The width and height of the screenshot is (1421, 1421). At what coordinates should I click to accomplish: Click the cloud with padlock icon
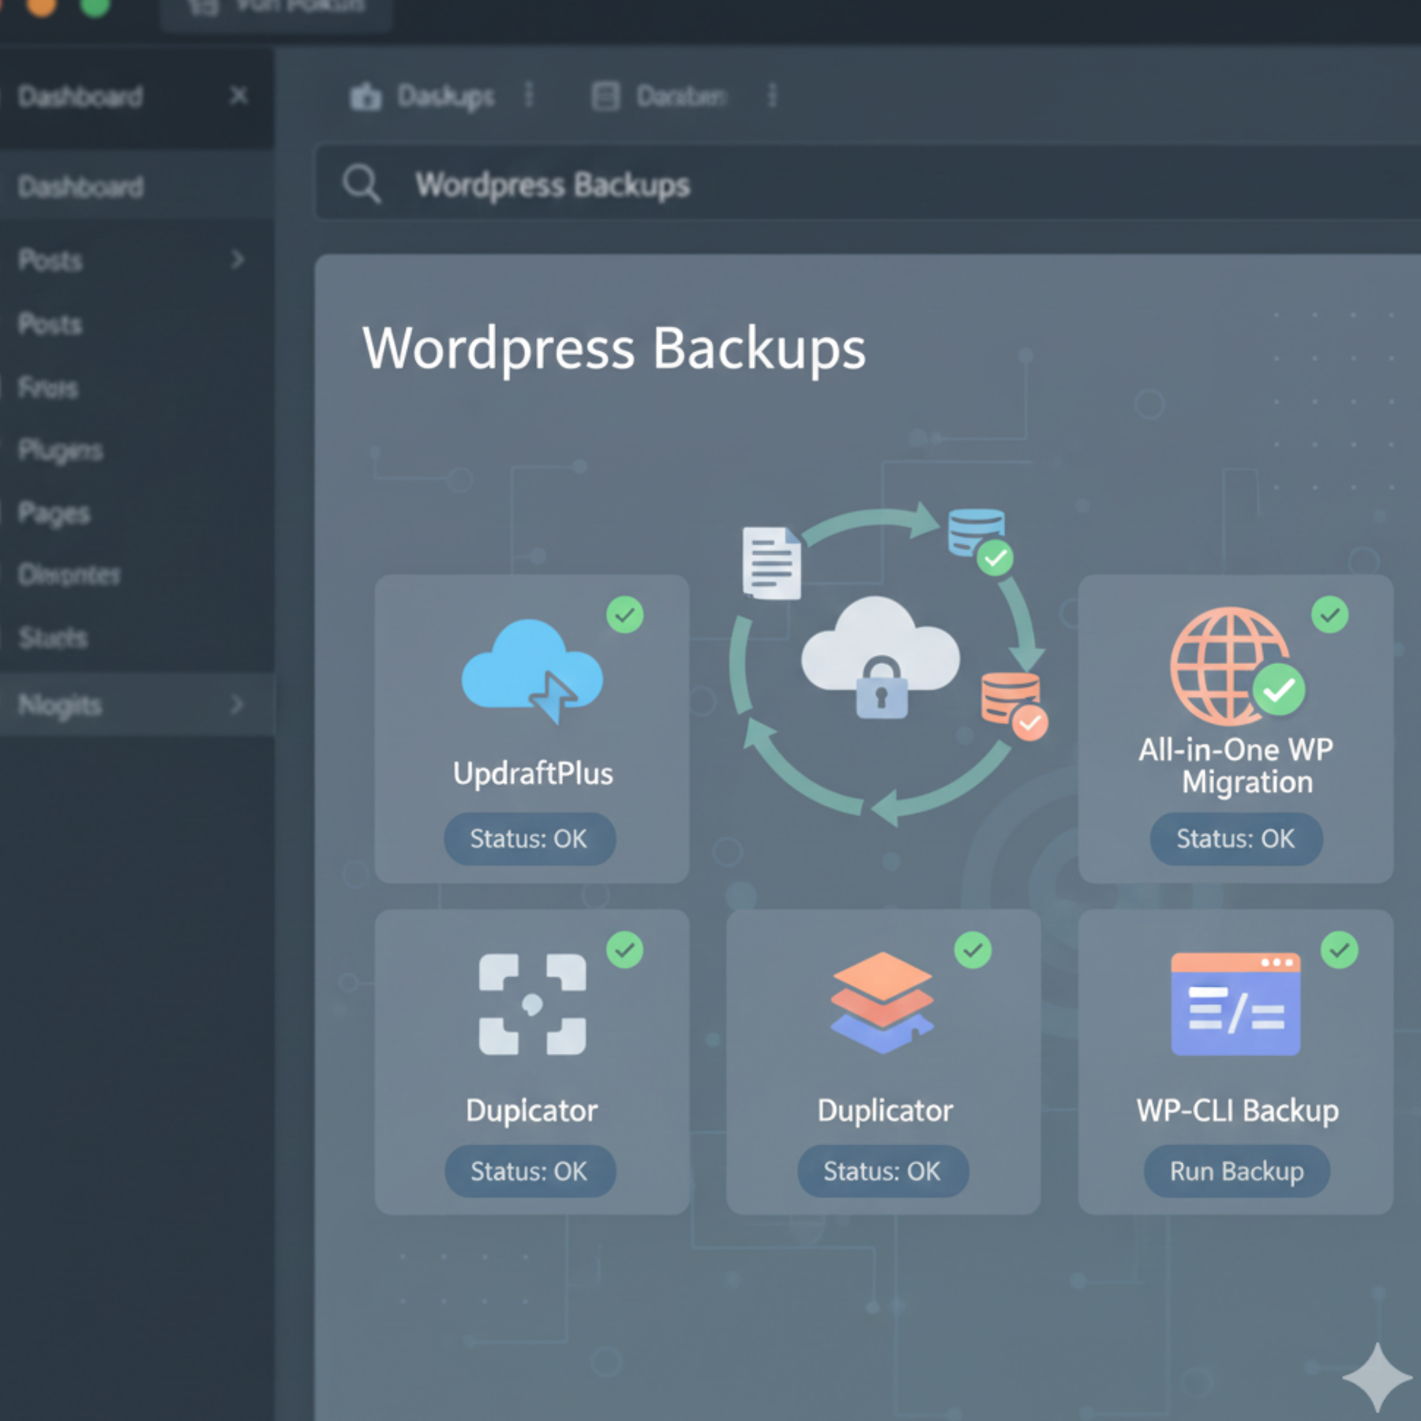(881, 657)
